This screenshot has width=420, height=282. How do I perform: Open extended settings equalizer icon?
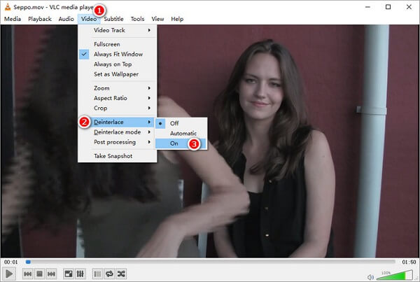point(80,274)
